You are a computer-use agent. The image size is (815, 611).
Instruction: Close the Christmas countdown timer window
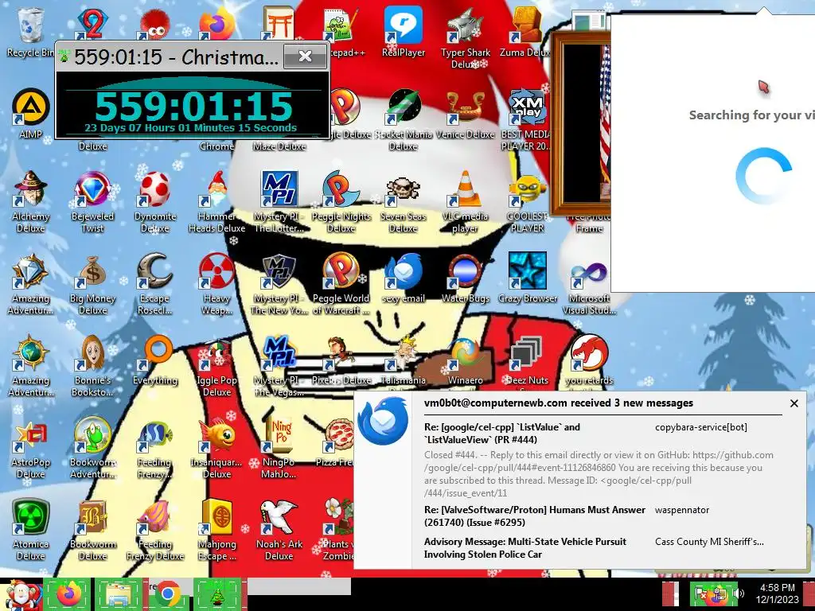(x=305, y=56)
